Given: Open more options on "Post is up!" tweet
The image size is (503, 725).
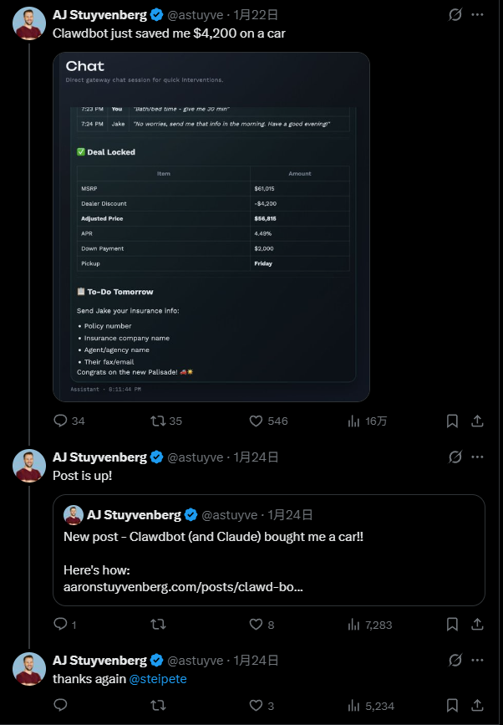Looking at the screenshot, I should coord(477,457).
